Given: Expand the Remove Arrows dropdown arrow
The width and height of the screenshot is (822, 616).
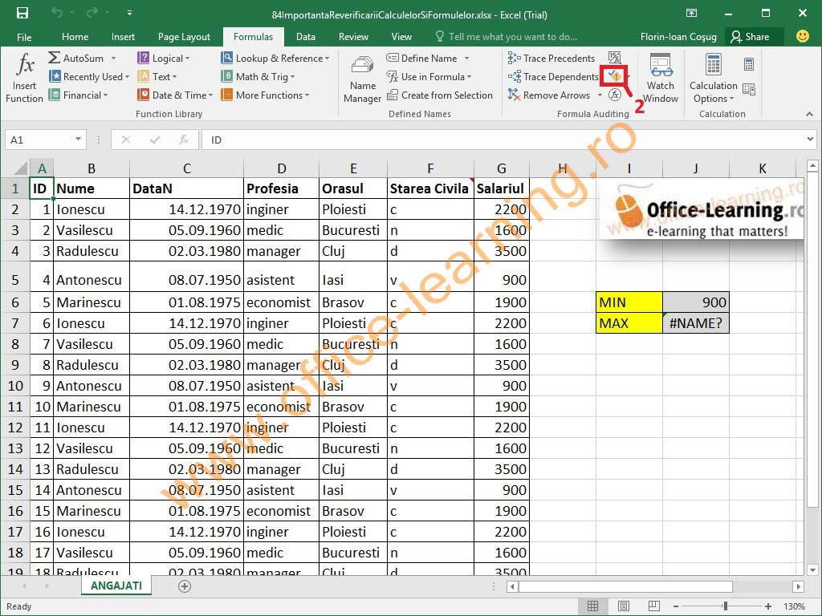Looking at the screenshot, I should point(600,95).
